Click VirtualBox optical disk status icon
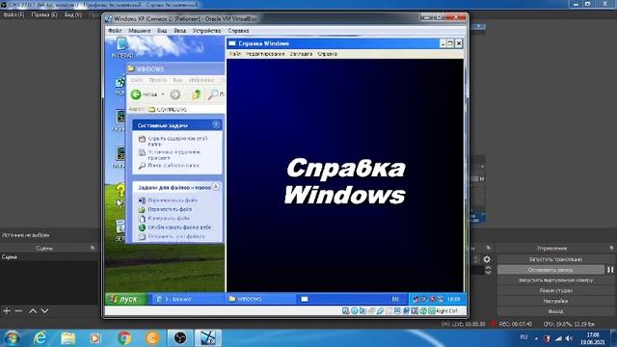 tap(354, 310)
